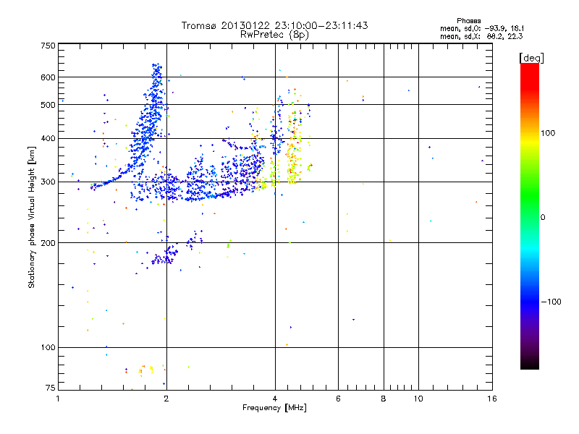The image size is (579, 434).
Task: Click the '1' frequency axis tick label
Action: [58, 399]
